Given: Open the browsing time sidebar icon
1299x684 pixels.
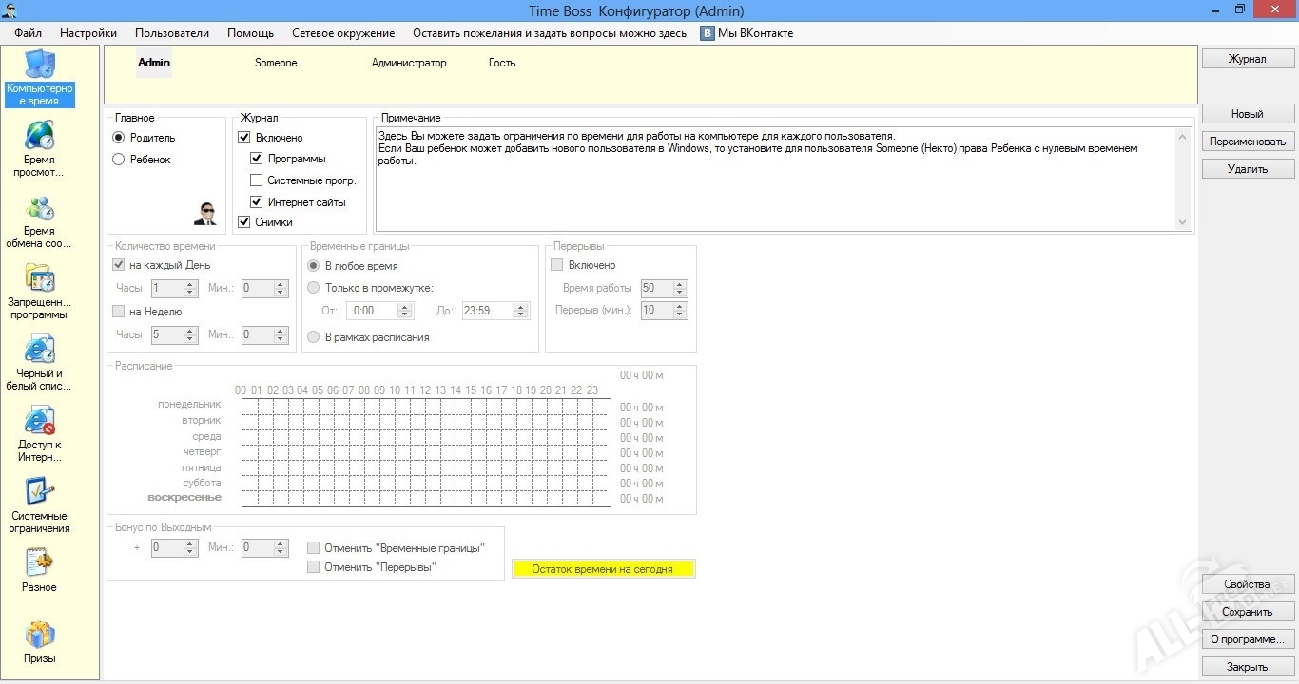Looking at the screenshot, I should pos(39,135).
